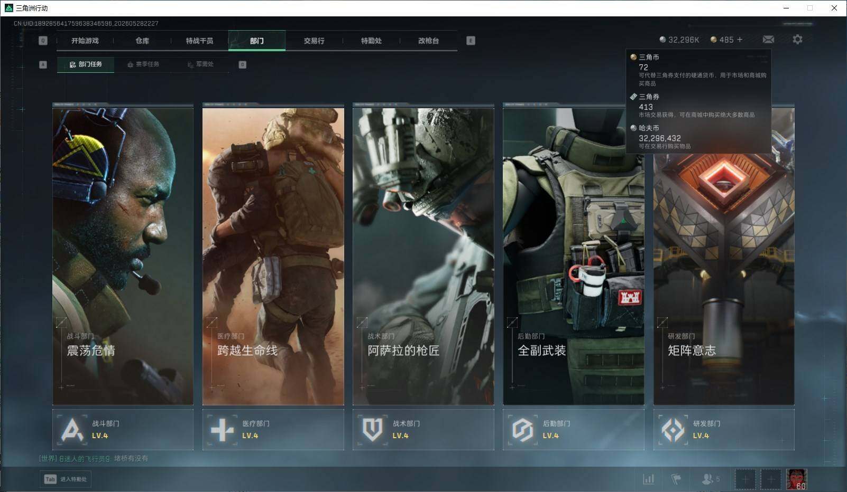Open the 阿萨拉的枪匠 mission card

[x=423, y=254]
